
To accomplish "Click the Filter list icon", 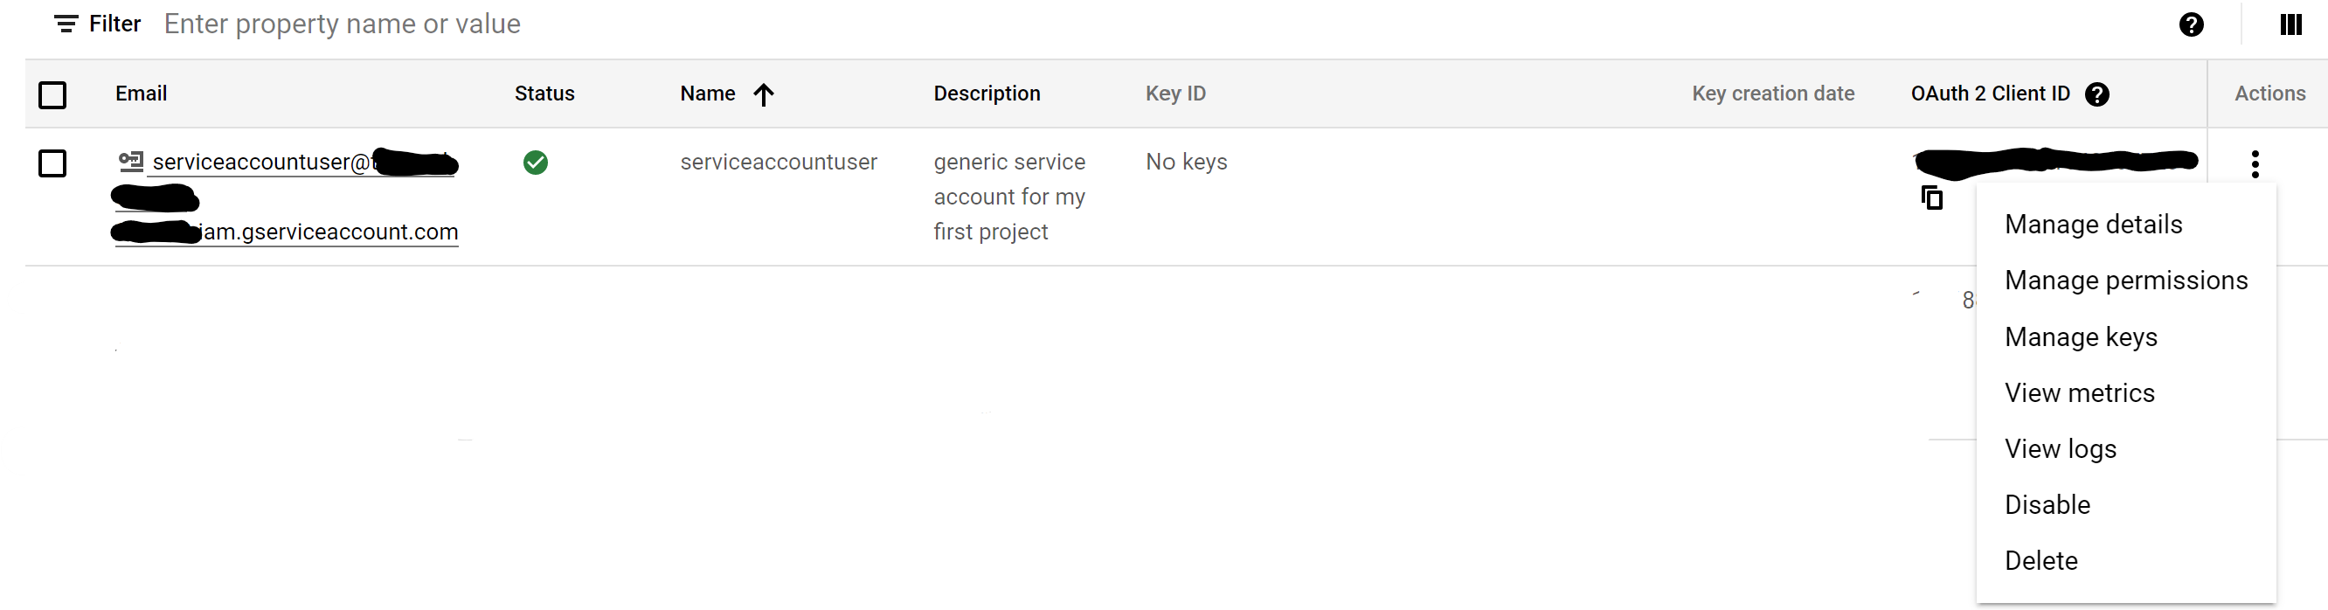I will 66,24.
